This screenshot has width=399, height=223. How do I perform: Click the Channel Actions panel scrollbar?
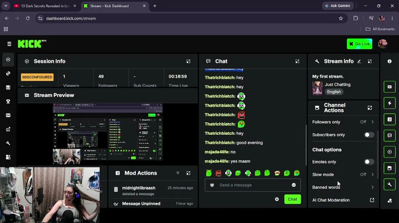(x=378, y=154)
